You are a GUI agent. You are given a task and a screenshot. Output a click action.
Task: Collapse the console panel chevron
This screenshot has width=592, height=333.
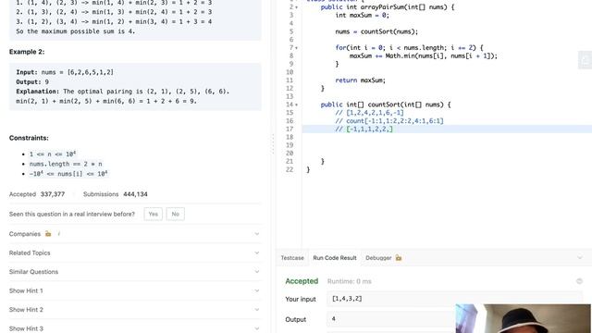[580, 257]
